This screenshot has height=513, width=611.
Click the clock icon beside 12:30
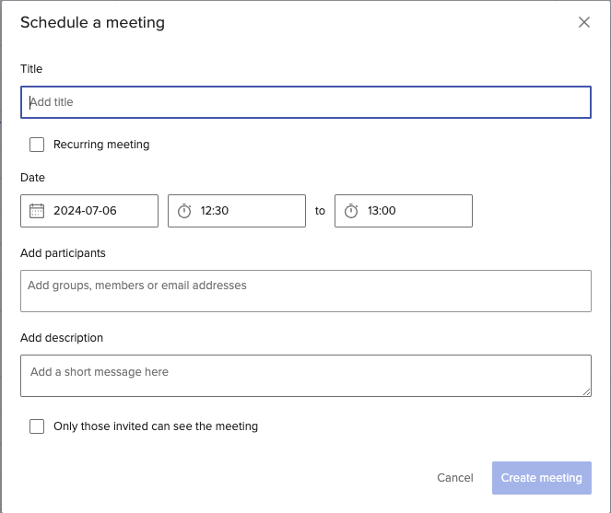click(184, 211)
